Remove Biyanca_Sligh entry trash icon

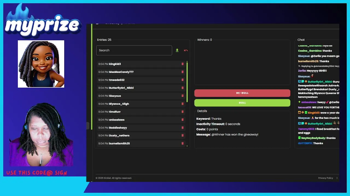point(182,104)
